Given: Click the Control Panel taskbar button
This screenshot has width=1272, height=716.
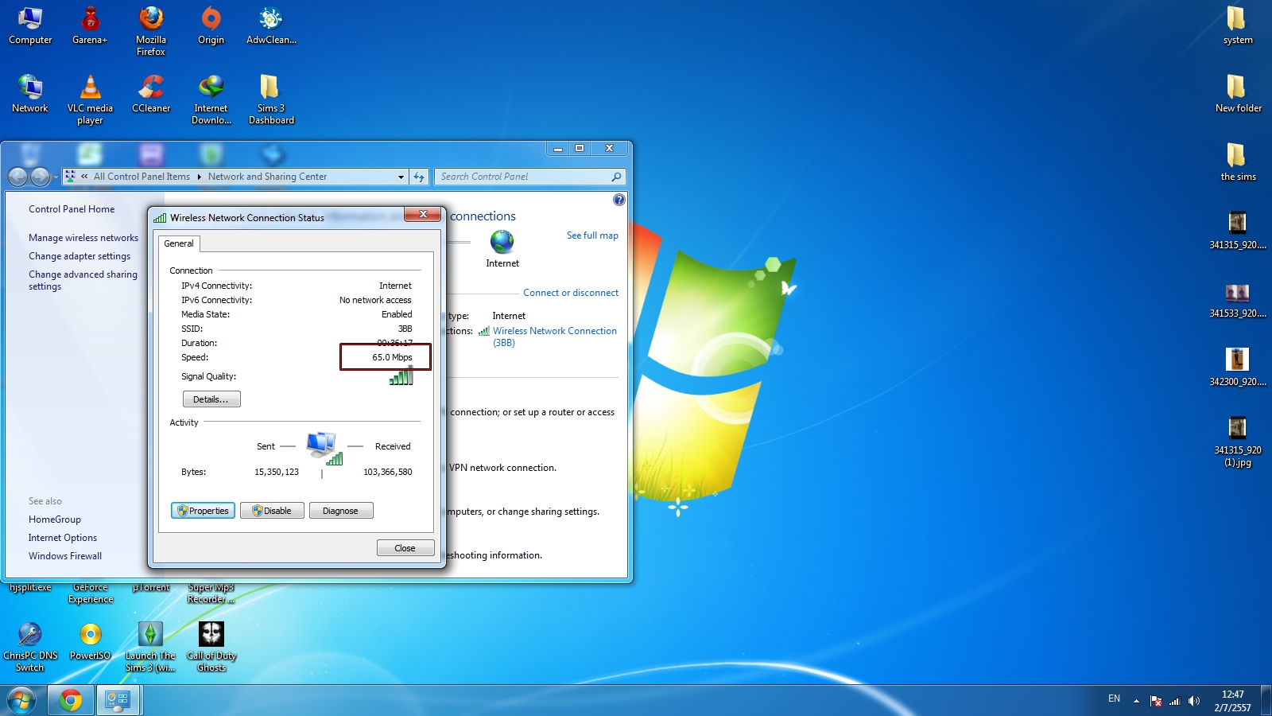Looking at the screenshot, I should point(118,700).
